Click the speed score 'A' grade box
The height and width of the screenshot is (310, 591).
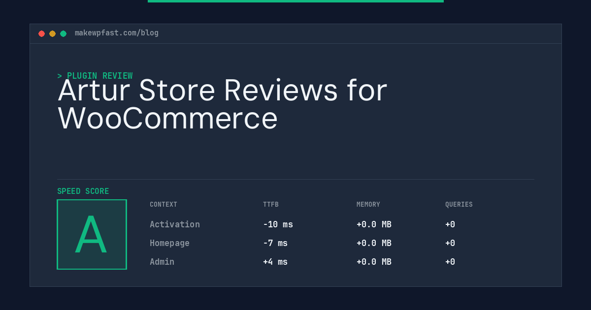pyautogui.click(x=92, y=234)
